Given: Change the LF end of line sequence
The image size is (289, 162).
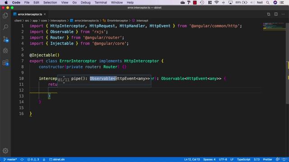Looking at the screenshot, I should 232,159.
